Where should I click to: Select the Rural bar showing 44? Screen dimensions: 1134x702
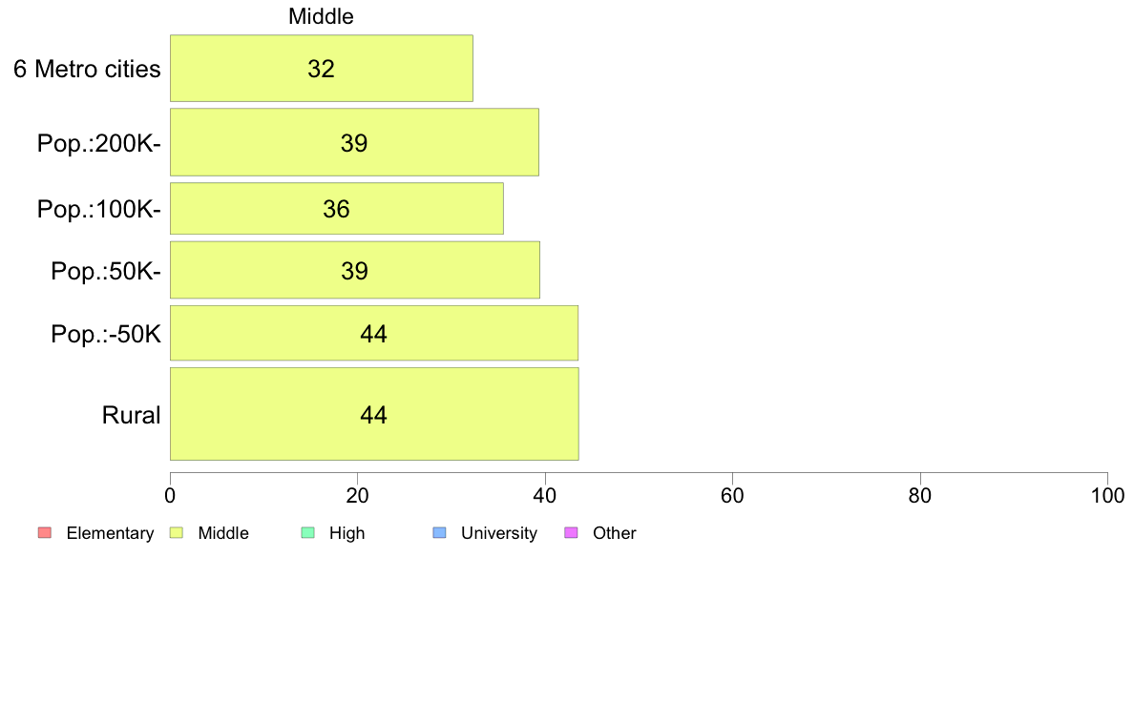(374, 414)
